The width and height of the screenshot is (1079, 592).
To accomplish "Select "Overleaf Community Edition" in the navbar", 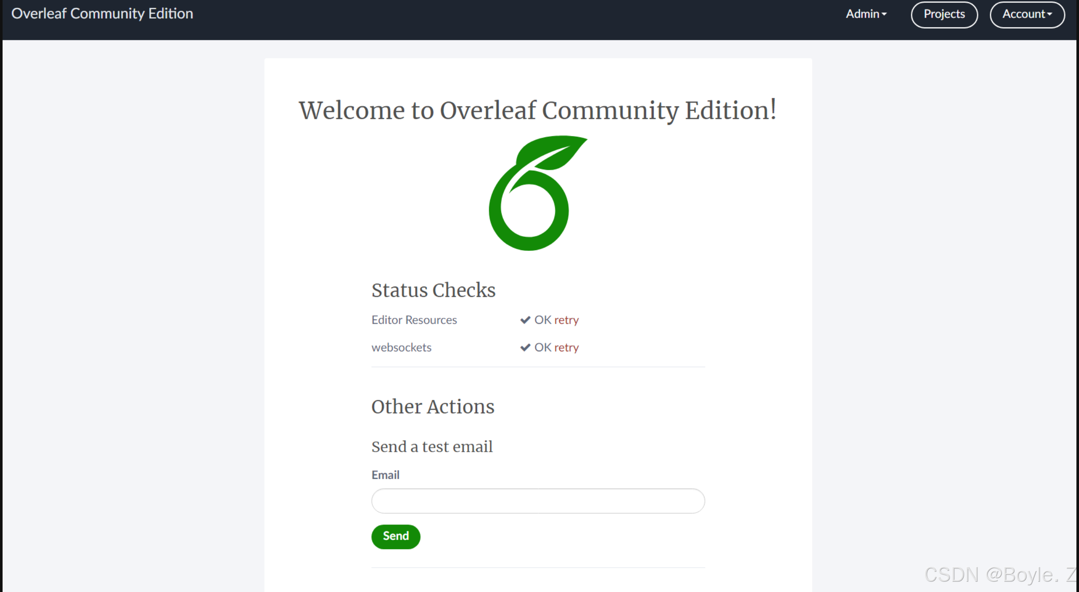I will (102, 13).
